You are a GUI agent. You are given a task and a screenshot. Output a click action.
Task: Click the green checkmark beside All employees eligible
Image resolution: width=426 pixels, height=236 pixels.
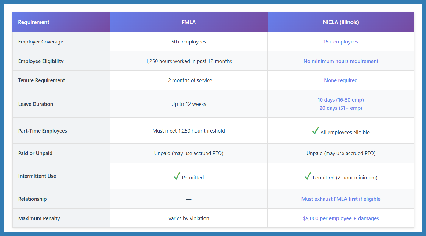(315, 131)
